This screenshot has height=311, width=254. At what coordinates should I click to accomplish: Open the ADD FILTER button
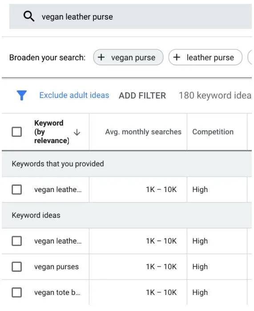coord(142,96)
